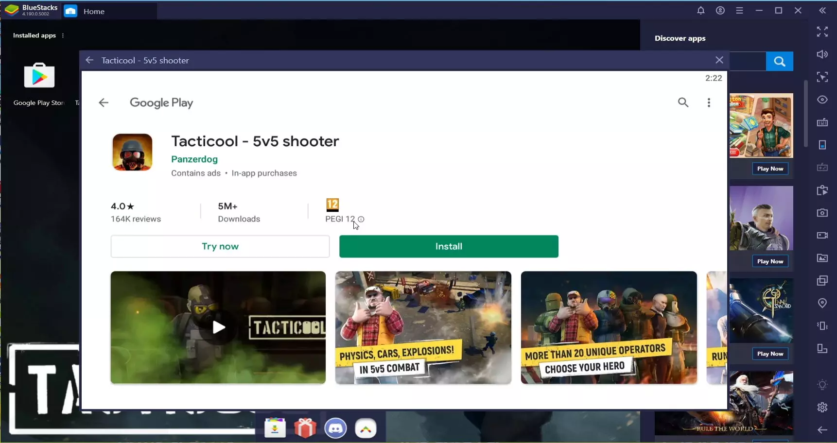
Task: Toggle fullscreen mode in the side toolbar
Action: pos(822,32)
